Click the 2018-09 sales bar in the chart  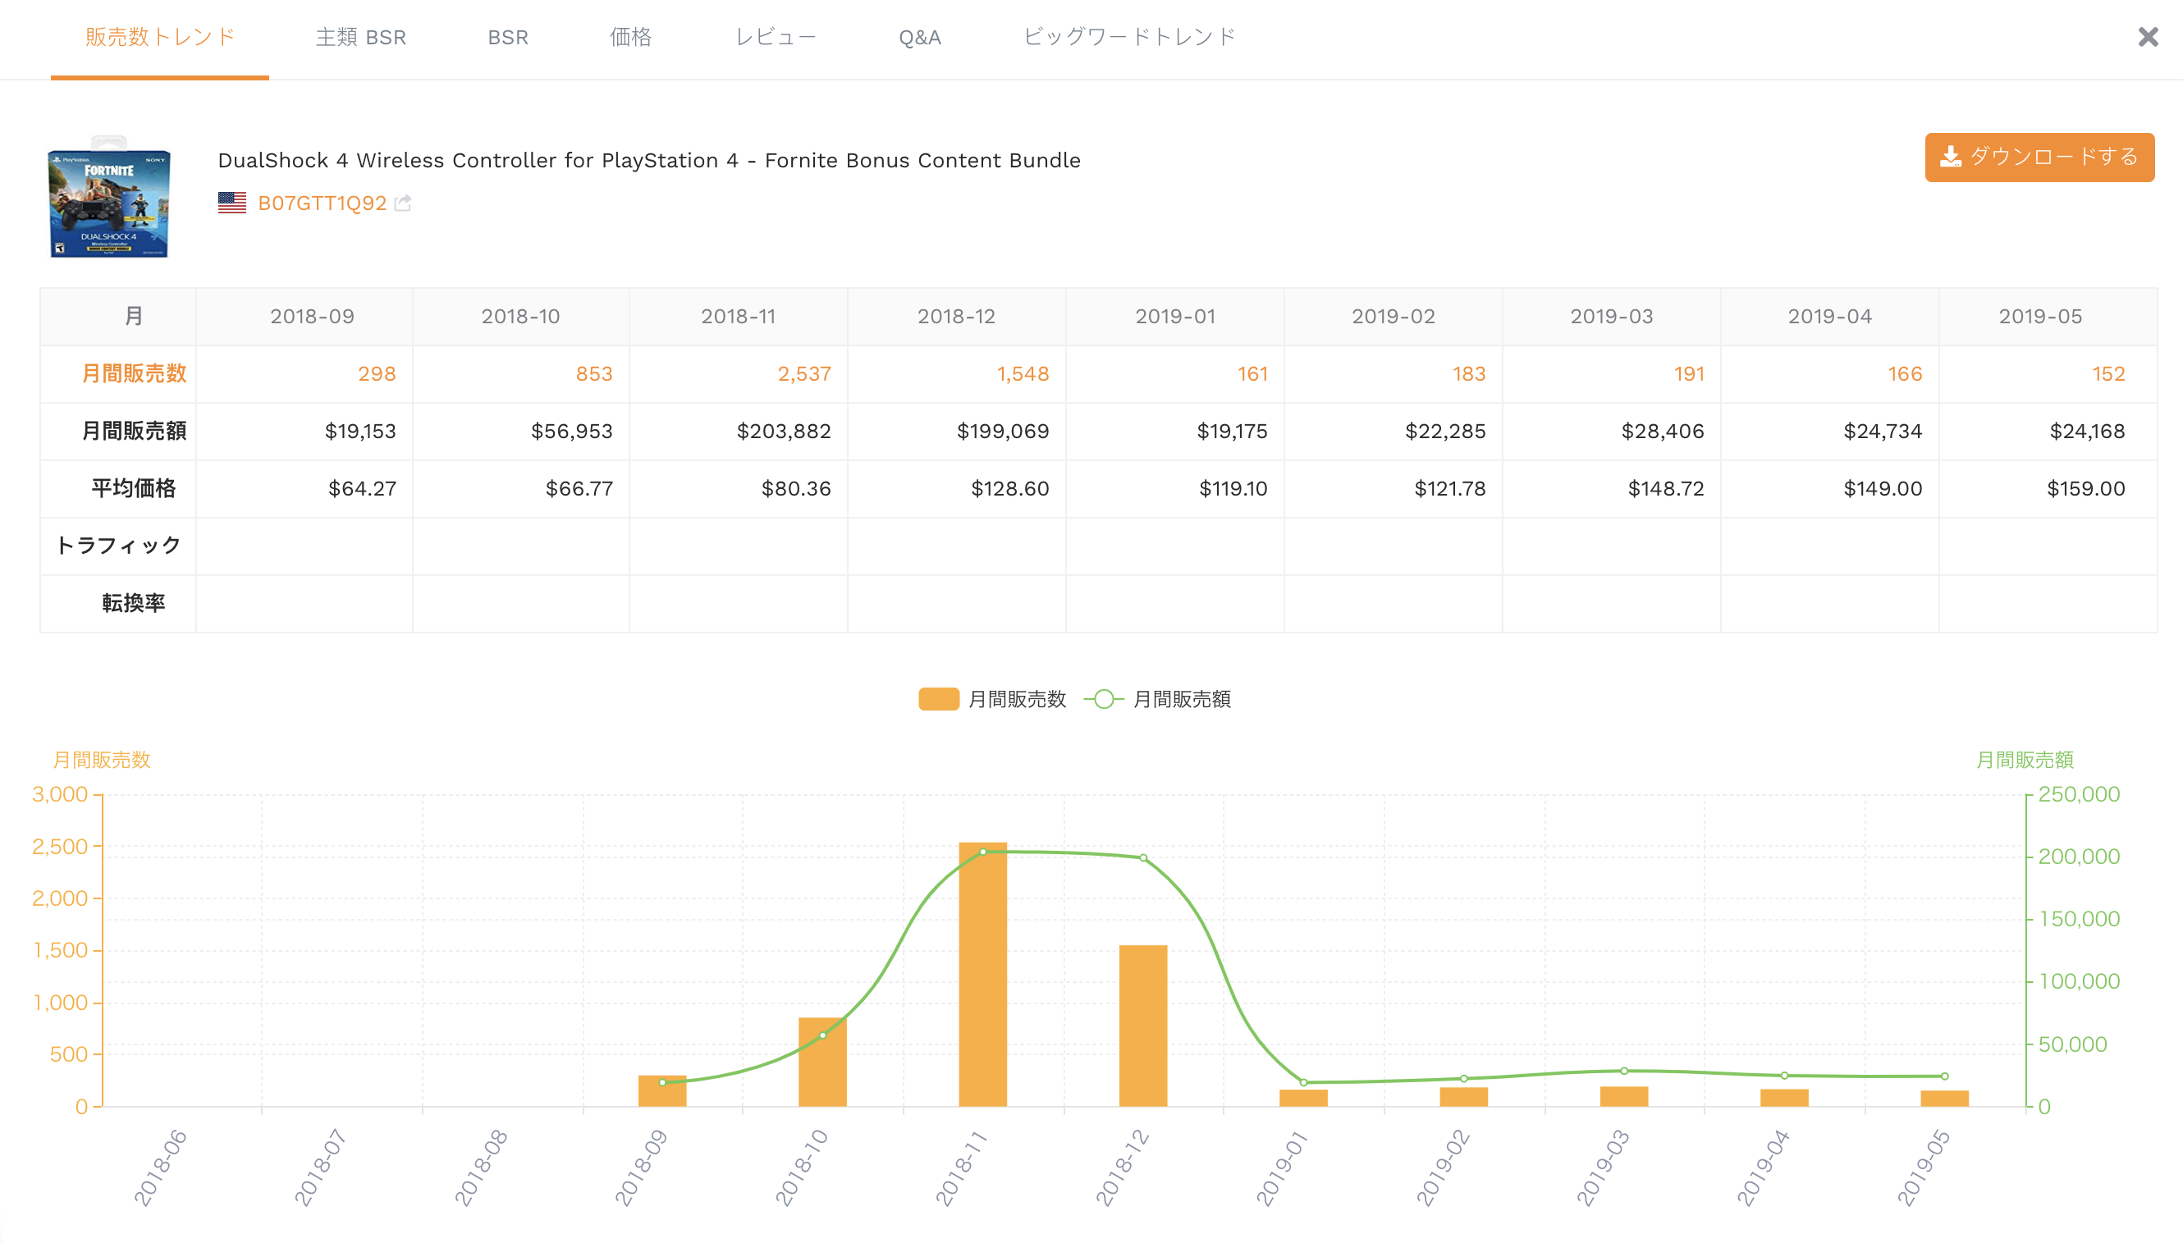tap(661, 1090)
